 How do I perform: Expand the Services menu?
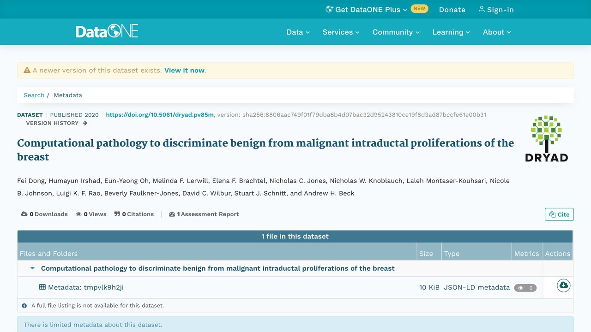coord(341,32)
